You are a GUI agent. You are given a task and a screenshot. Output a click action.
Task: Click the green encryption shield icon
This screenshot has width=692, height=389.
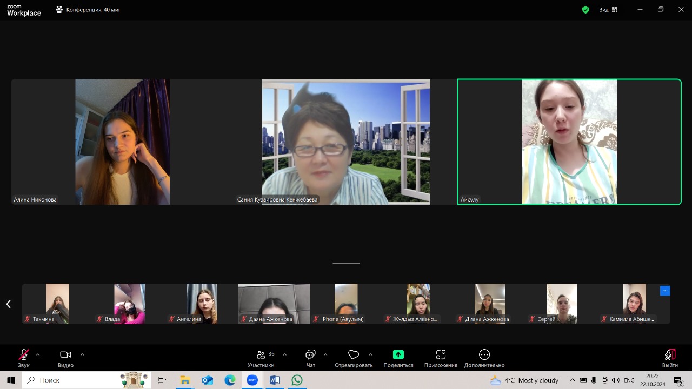[585, 10]
